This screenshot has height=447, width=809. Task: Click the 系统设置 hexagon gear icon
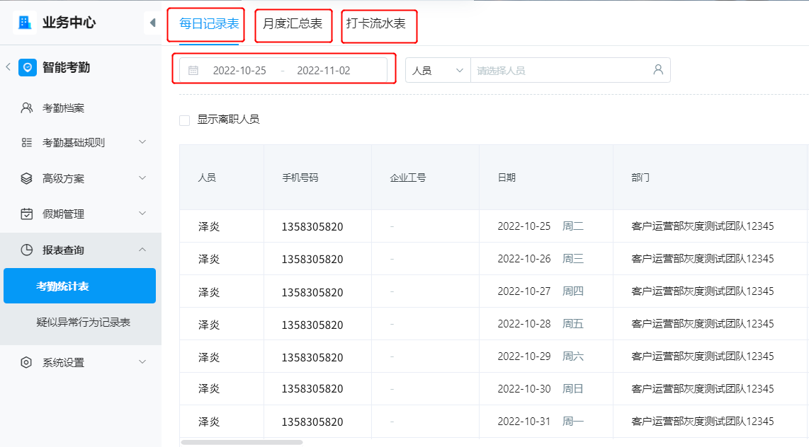tap(26, 363)
